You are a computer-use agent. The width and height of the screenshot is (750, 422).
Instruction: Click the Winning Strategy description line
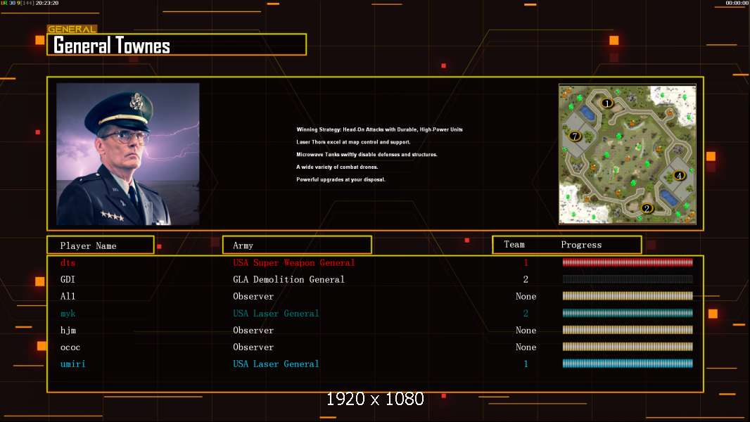379,129
